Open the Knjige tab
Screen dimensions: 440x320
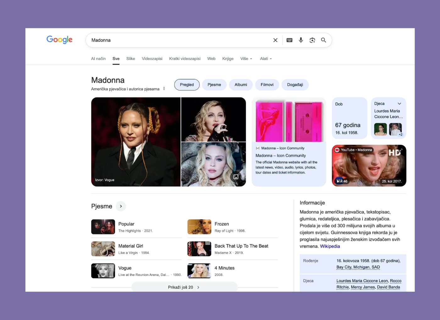(228, 59)
